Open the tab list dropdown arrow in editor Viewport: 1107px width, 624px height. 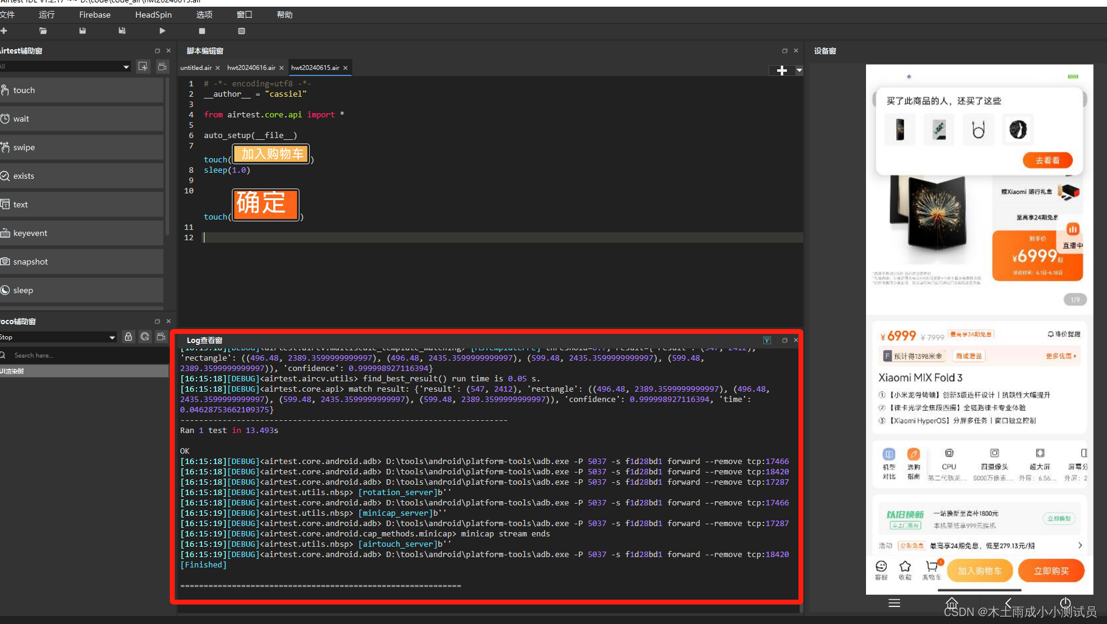coord(799,71)
